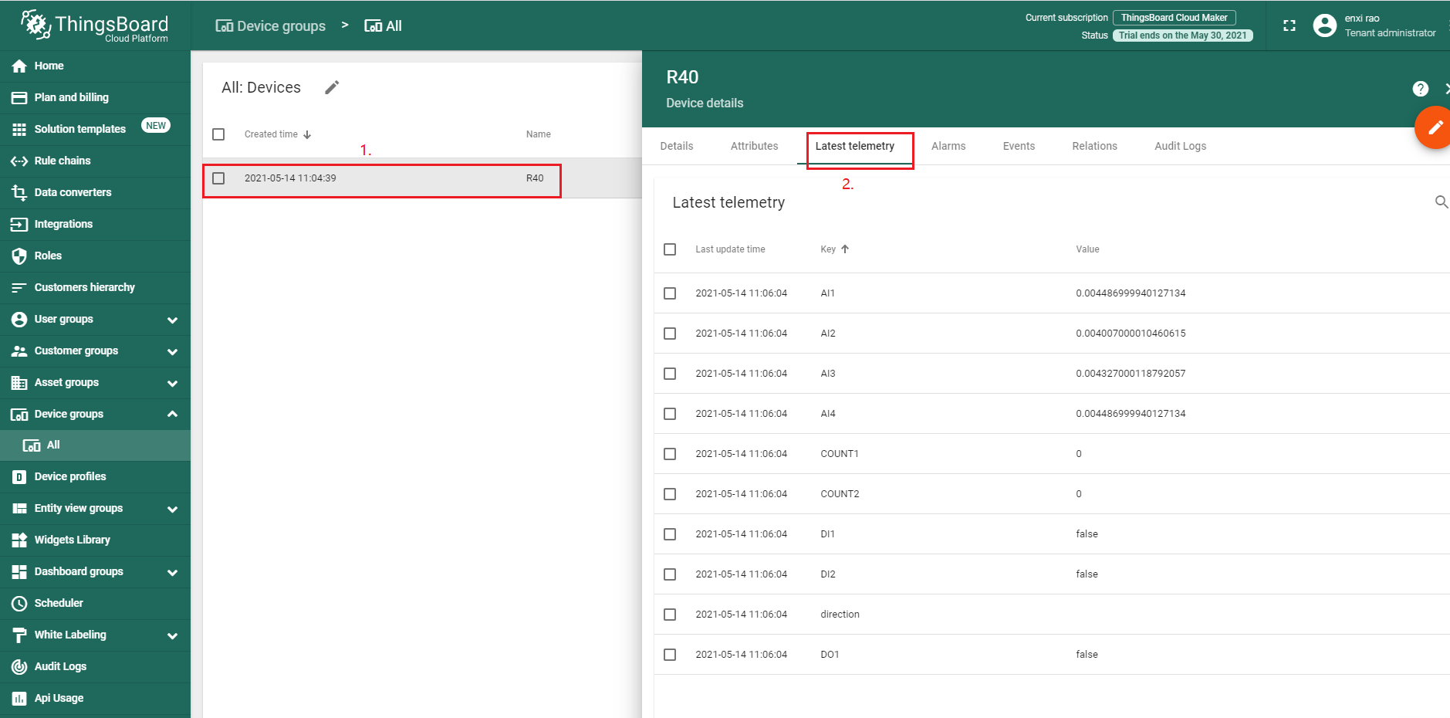Expand Dashboard groups in sidebar

point(172,572)
